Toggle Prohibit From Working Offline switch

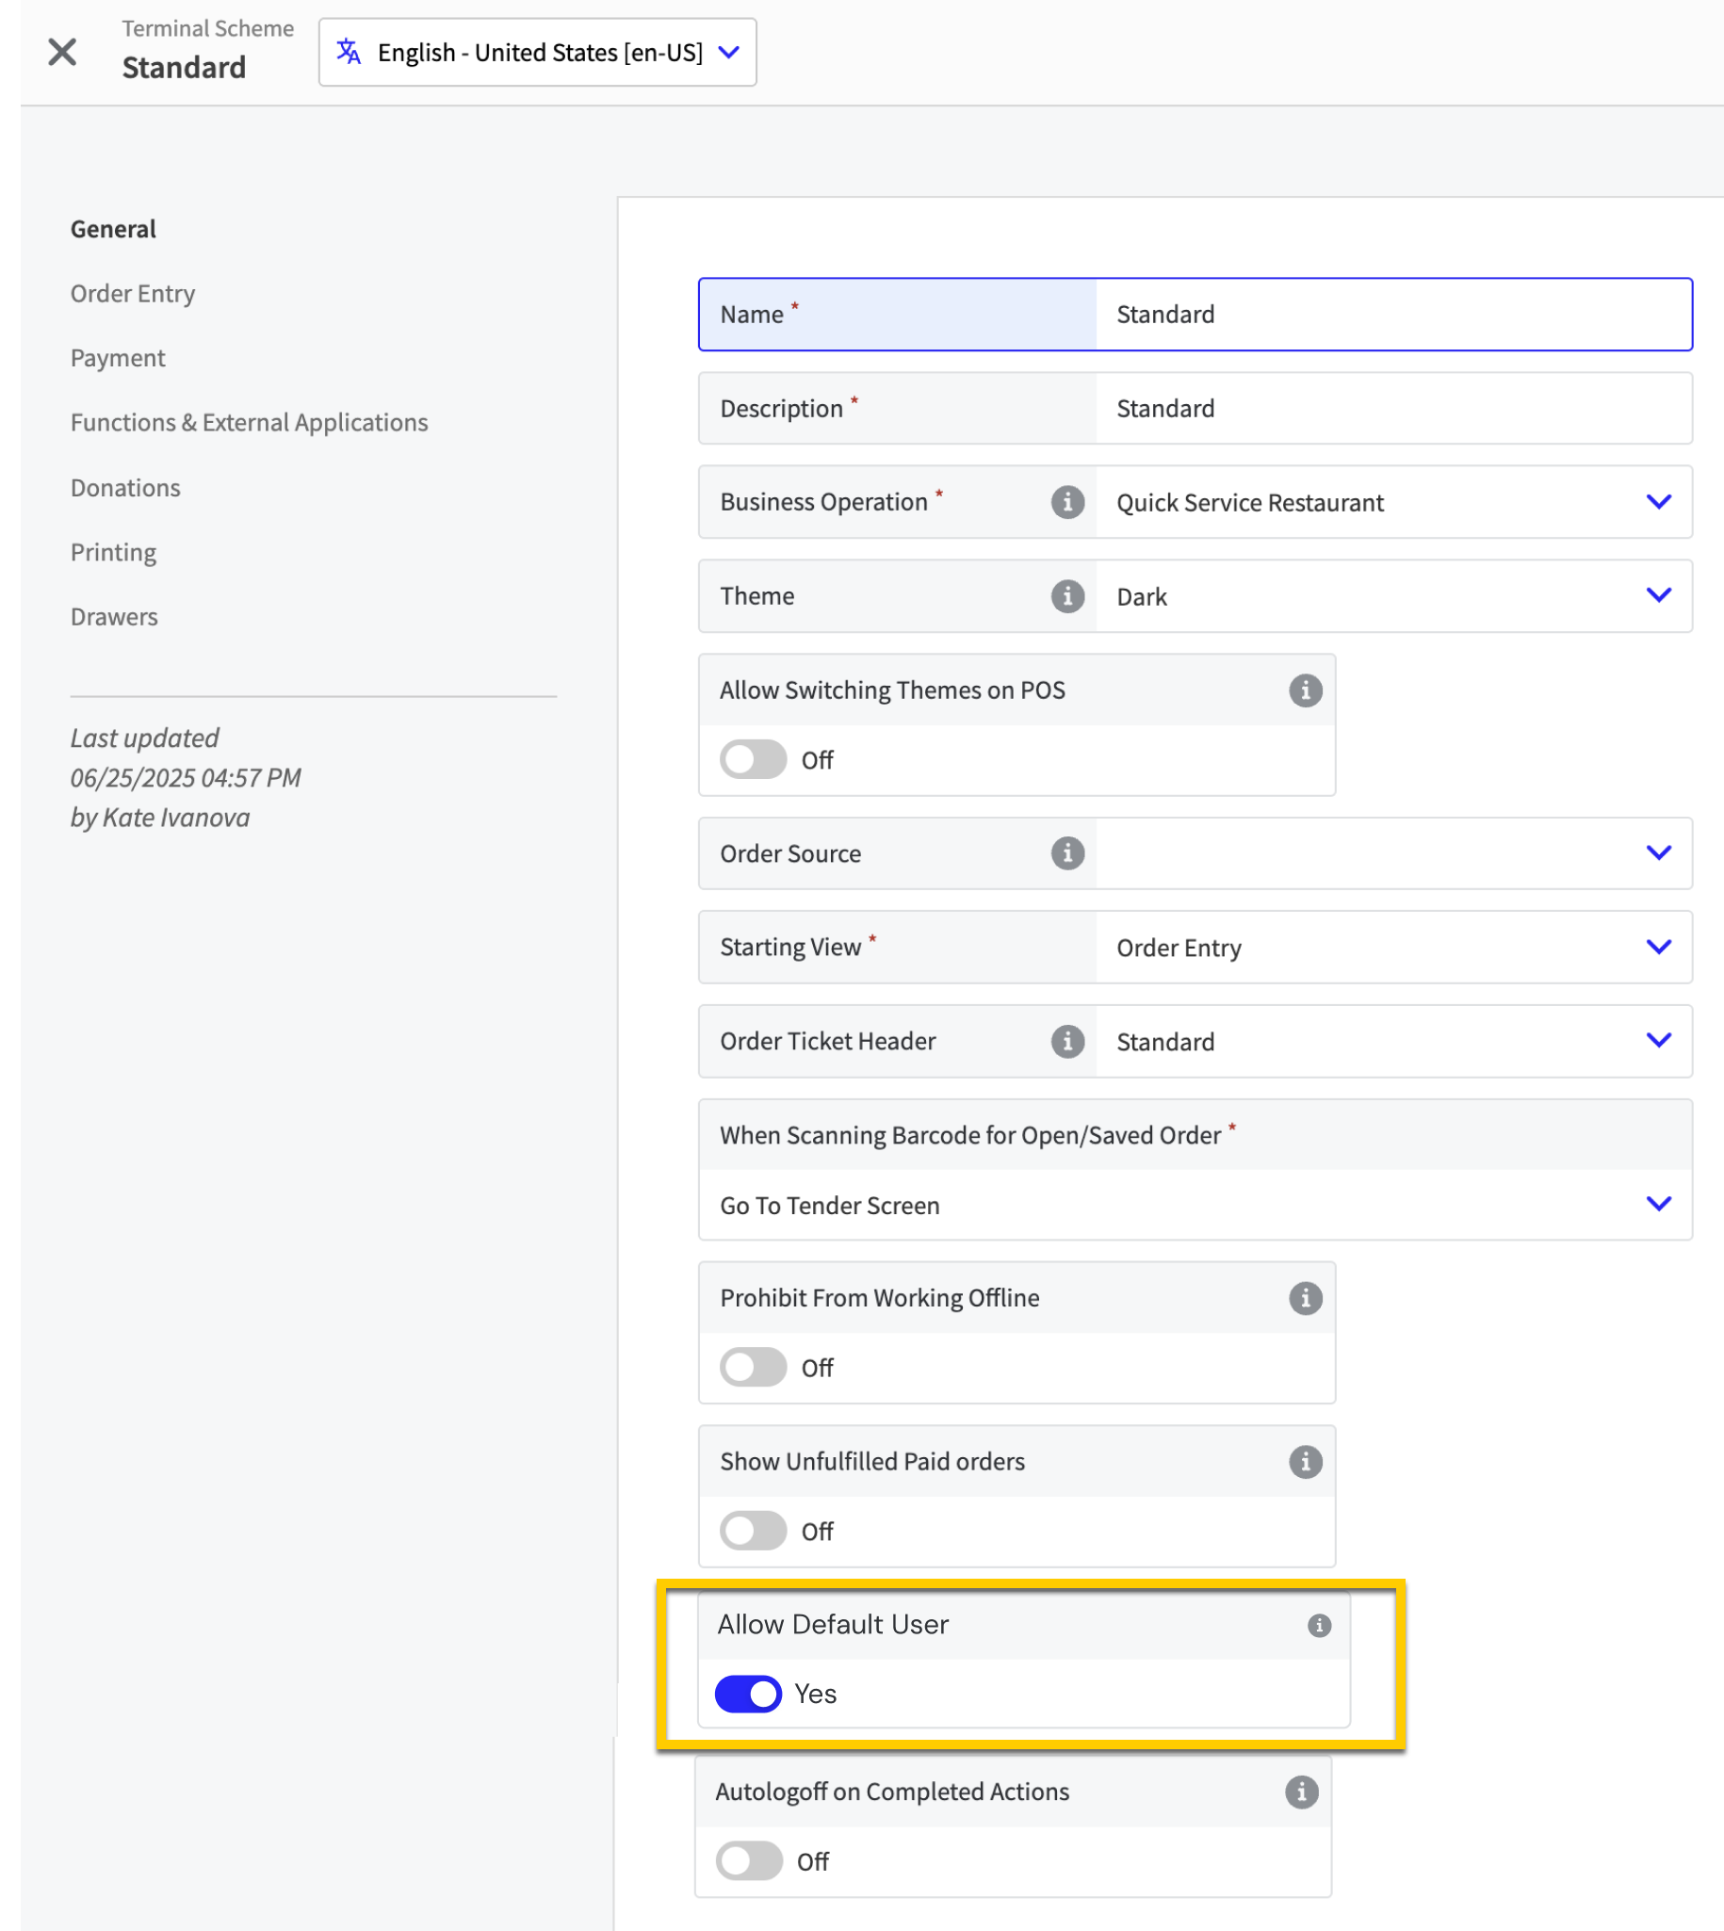point(752,1368)
